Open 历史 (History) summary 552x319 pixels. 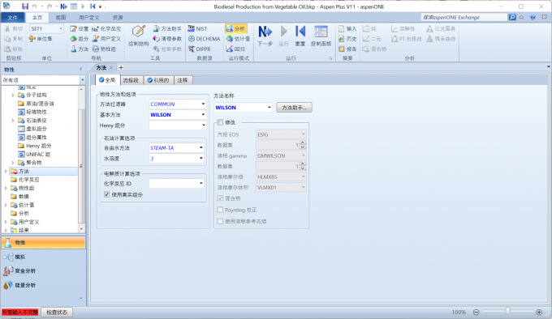347,39
